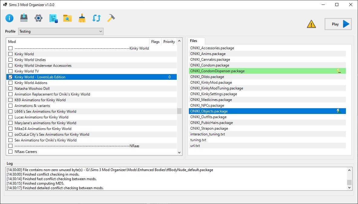This screenshot has width=358, height=204.
Task: Click mod list scroll down arrow
Action: (179, 153)
